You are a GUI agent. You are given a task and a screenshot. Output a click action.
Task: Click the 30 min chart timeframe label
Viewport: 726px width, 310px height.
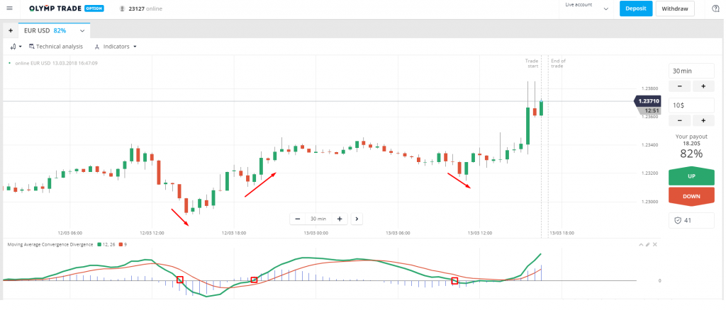(318, 219)
